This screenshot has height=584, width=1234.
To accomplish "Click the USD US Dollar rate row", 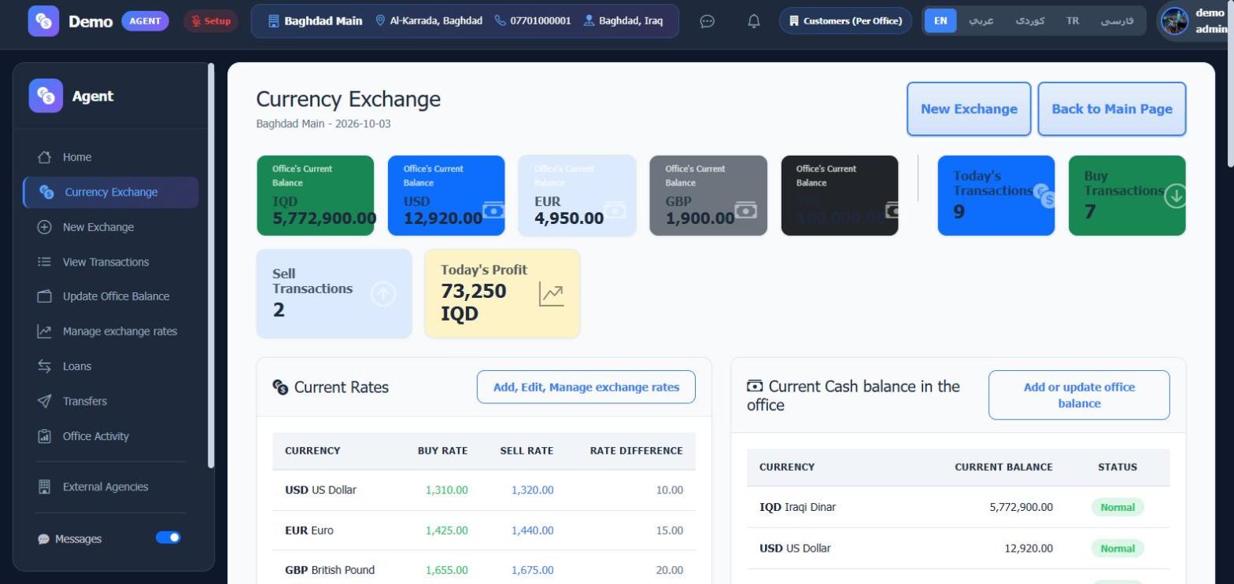I will [x=484, y=490].
